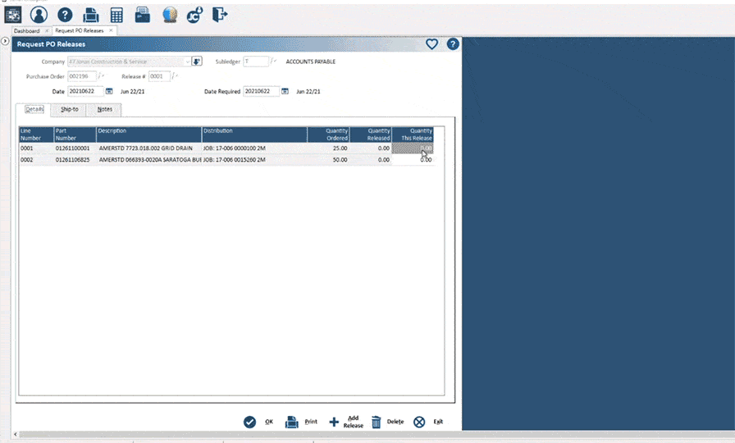
Task: Switch to the Ship-to tab
Action: point(70,109)
